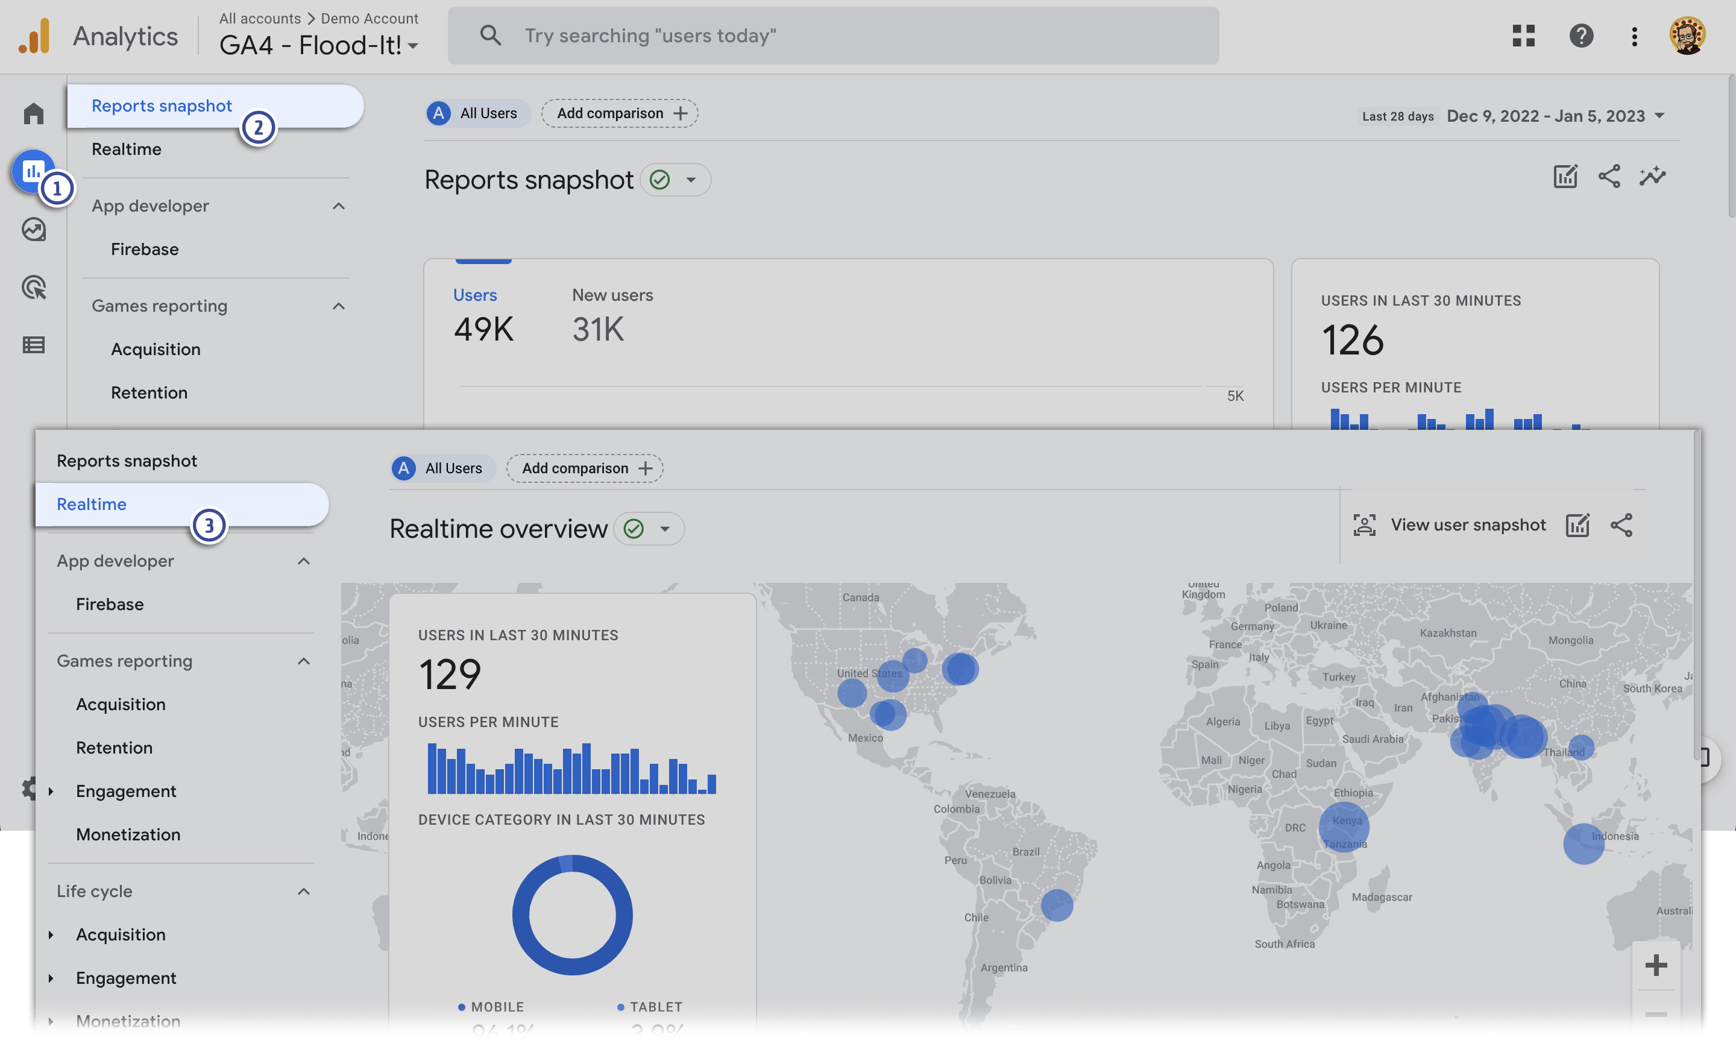Open the Realtime overview status dropdown

[x=664, y=529]
